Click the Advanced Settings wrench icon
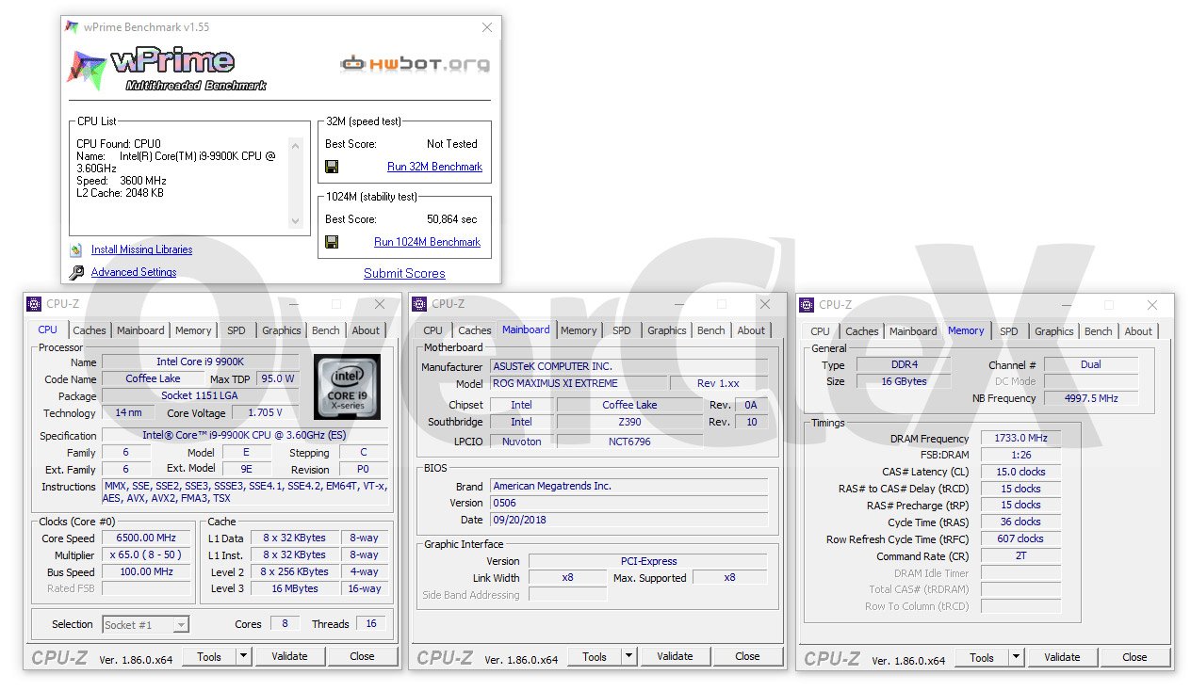The image size is (1191, 691). [x=76, y=273]
